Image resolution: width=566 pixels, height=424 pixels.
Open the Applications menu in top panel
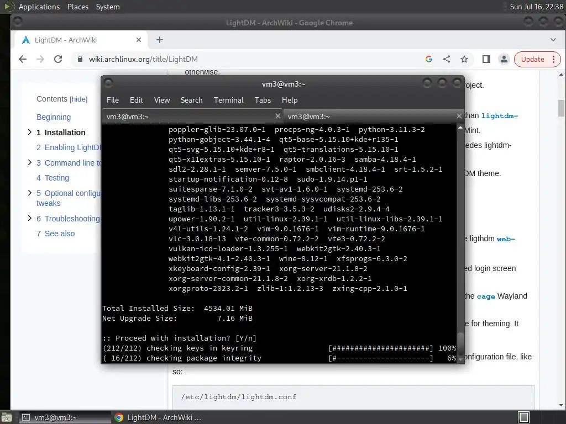[x=39, y=7]
